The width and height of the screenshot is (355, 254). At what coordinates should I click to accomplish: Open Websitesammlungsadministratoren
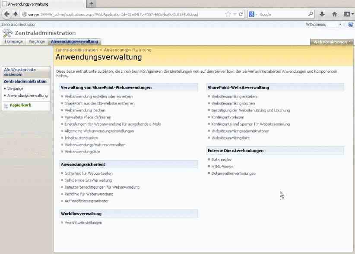pos(240,131)
